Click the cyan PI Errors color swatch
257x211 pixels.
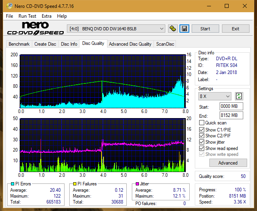pos(13,184)
